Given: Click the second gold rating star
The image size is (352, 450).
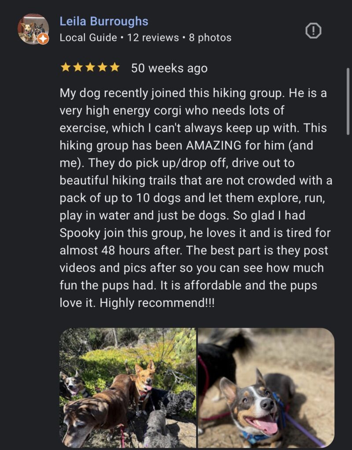Looking at the screenshot, I should pyautogui.click(x=77, y=68).
